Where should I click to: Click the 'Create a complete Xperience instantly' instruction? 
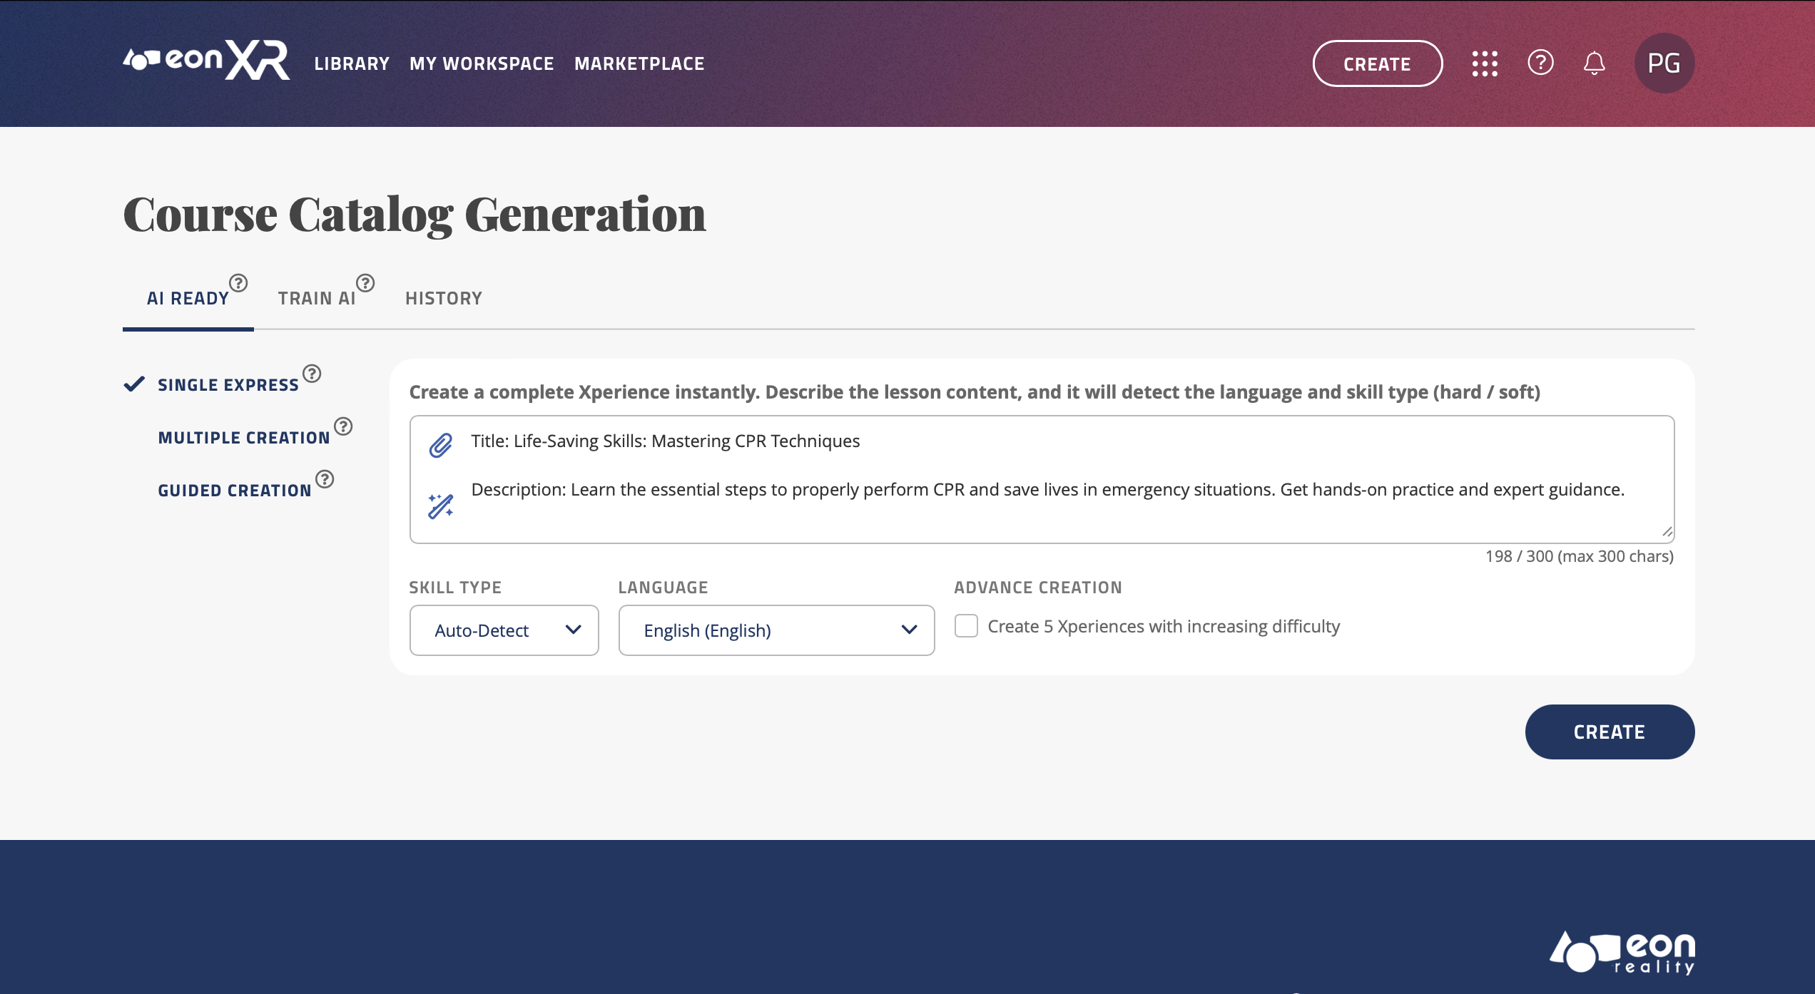tap(975, 392)
